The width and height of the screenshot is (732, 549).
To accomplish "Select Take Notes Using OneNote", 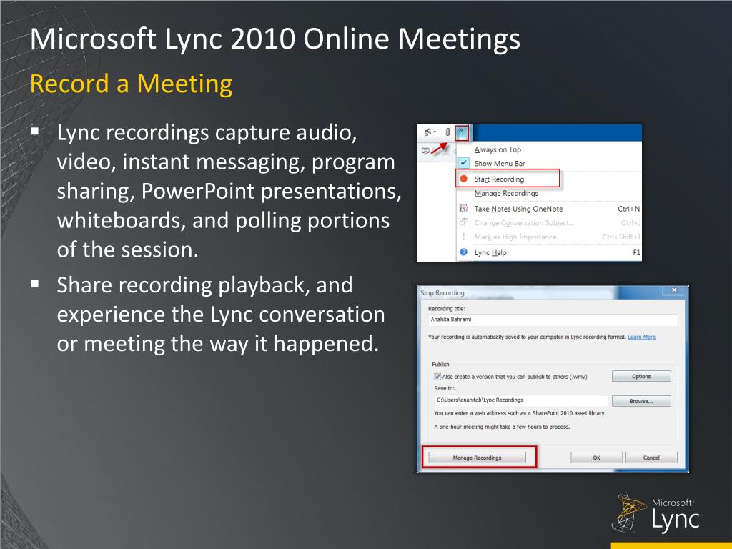I will [518, 209].
